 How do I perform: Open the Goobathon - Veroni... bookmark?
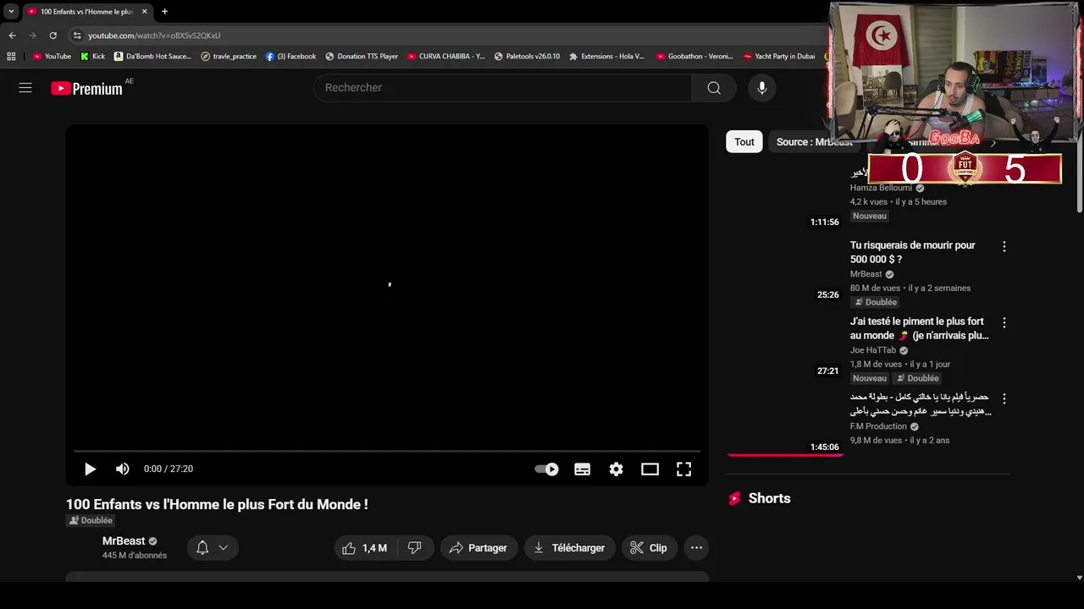[x=694, y=57]
